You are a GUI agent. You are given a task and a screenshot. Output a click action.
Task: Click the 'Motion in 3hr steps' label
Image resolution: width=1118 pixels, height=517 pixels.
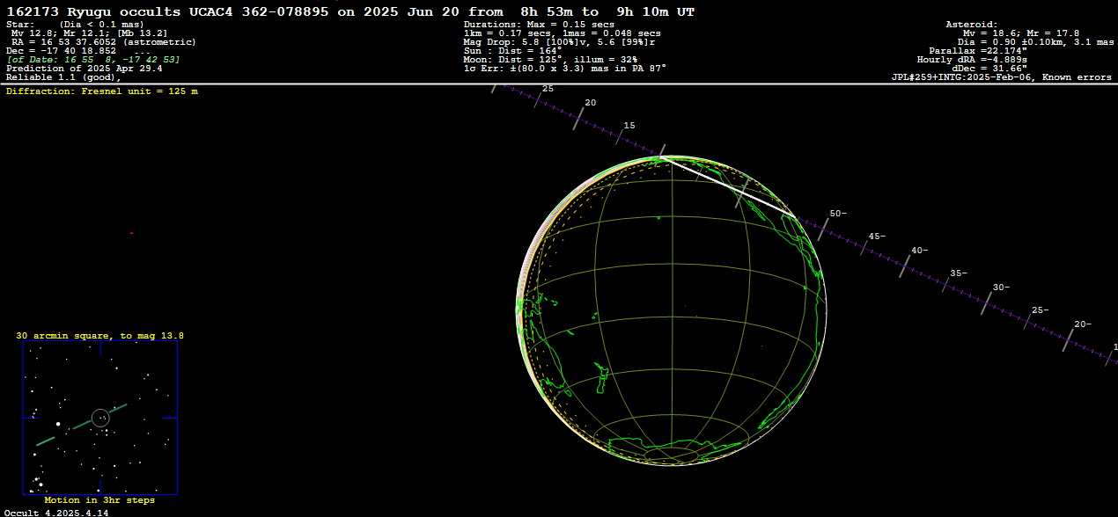coord(99,500)
